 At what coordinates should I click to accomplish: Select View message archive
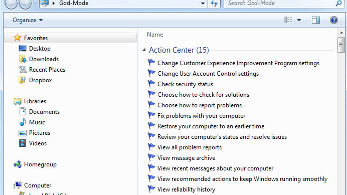coord(187,158)
